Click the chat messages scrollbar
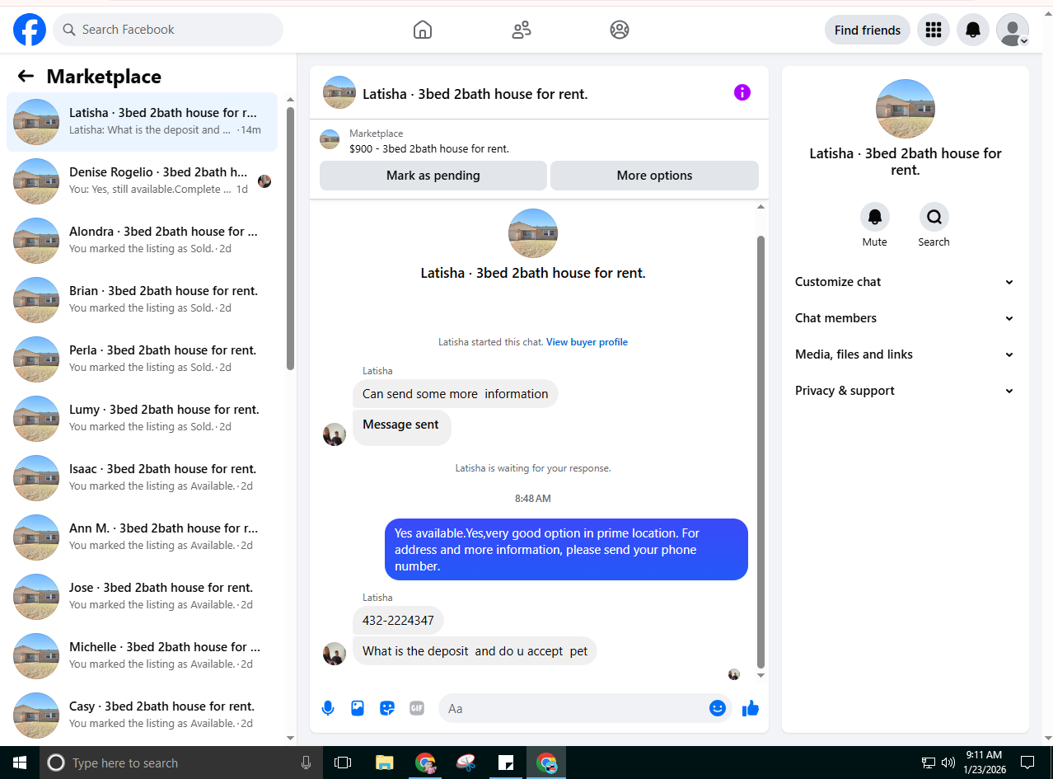Screen dimensions: 1053x779 (760, 452)
